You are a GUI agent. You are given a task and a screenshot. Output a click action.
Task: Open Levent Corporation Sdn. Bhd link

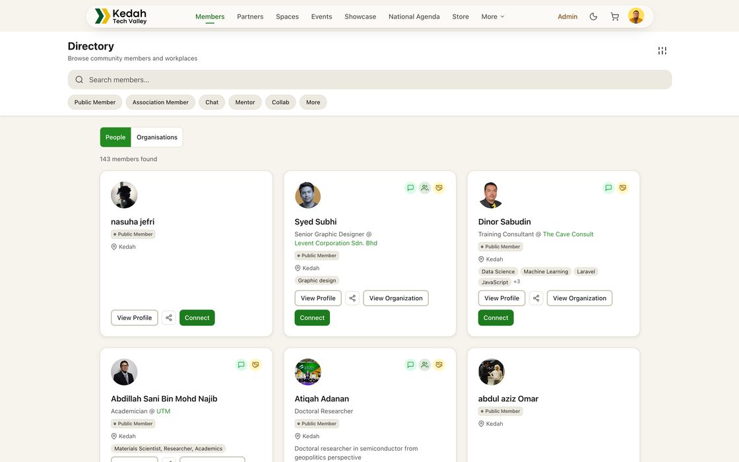pyautogui.click(x=336, y=244)
